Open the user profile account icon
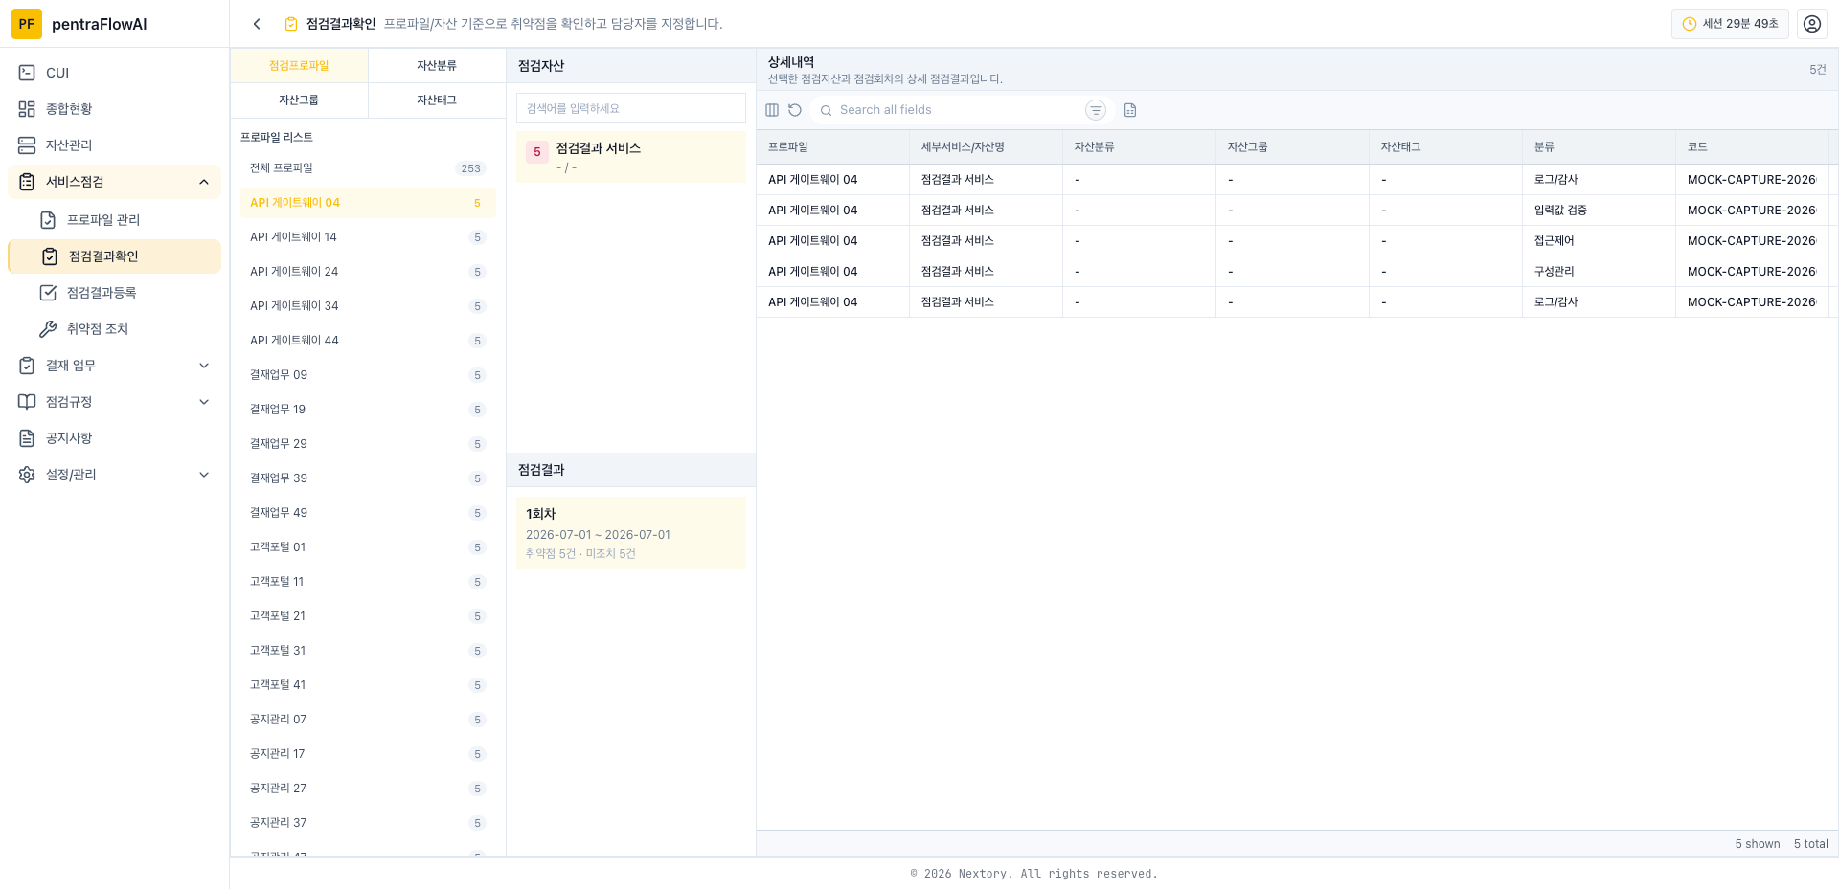Screen dimensions: 1839x889 point(1812,24)
